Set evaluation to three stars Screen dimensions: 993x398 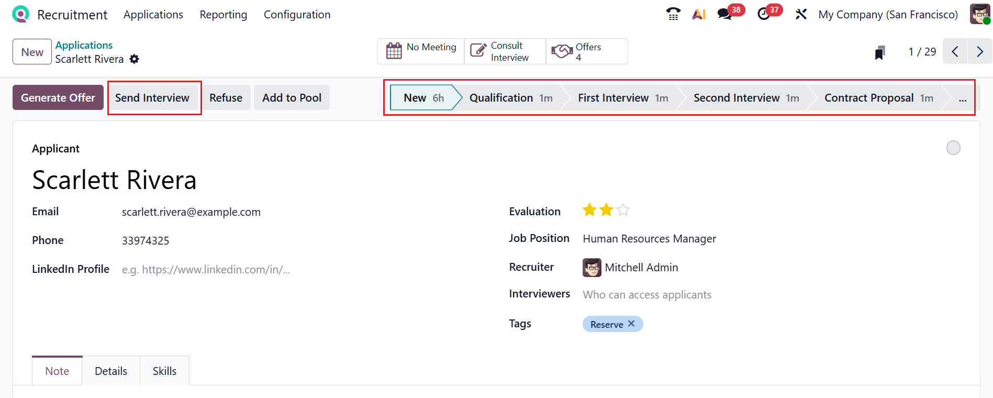[623, 211]
